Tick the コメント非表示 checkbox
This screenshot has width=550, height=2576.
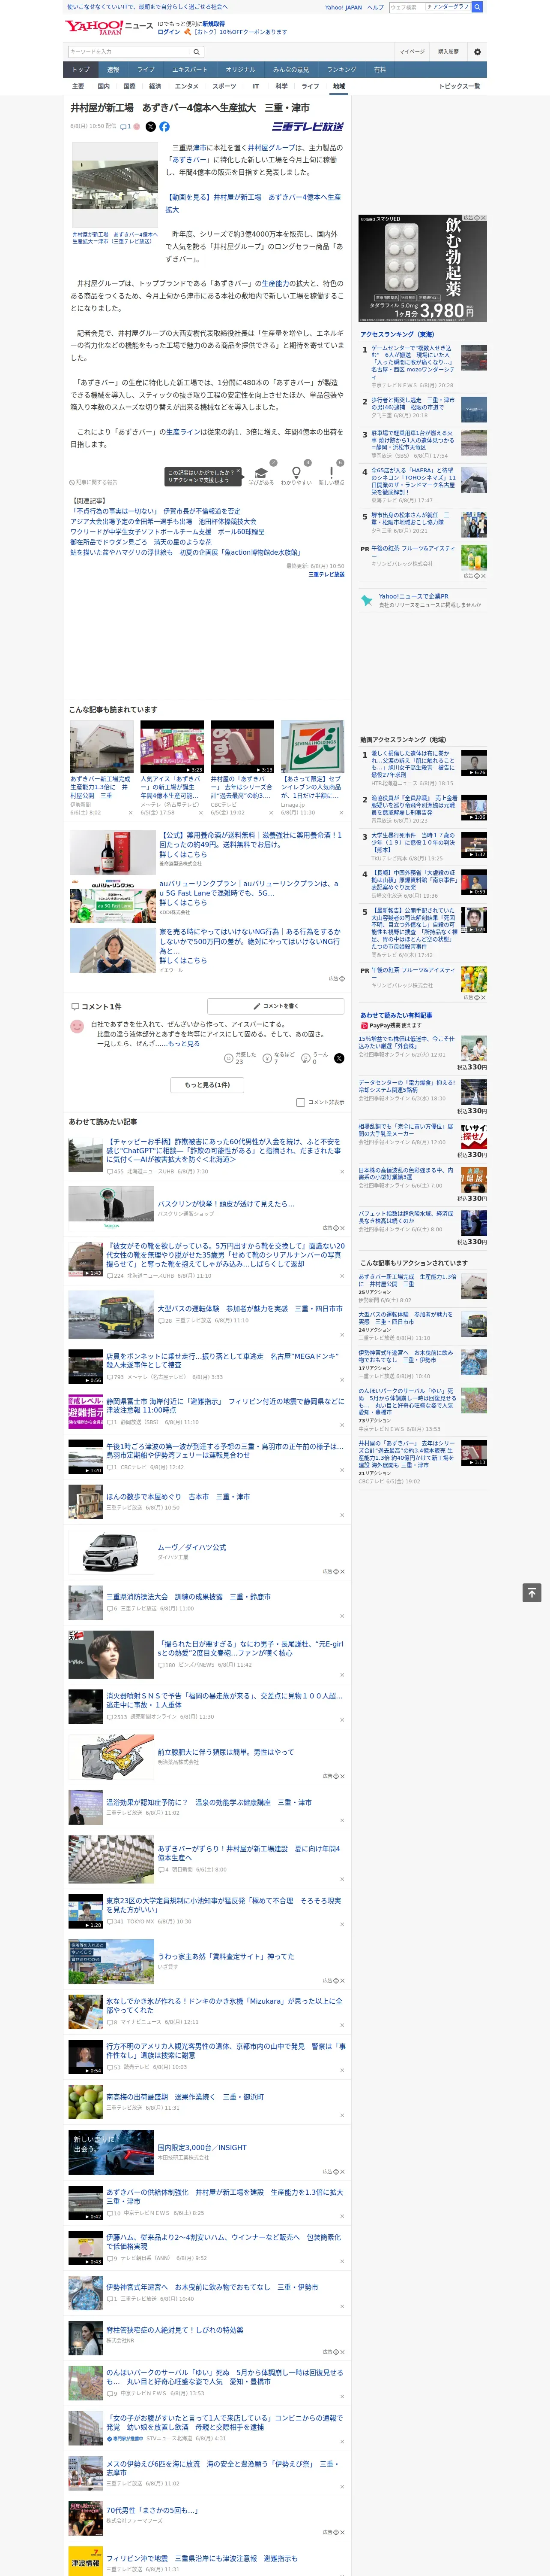(300, 1102)
